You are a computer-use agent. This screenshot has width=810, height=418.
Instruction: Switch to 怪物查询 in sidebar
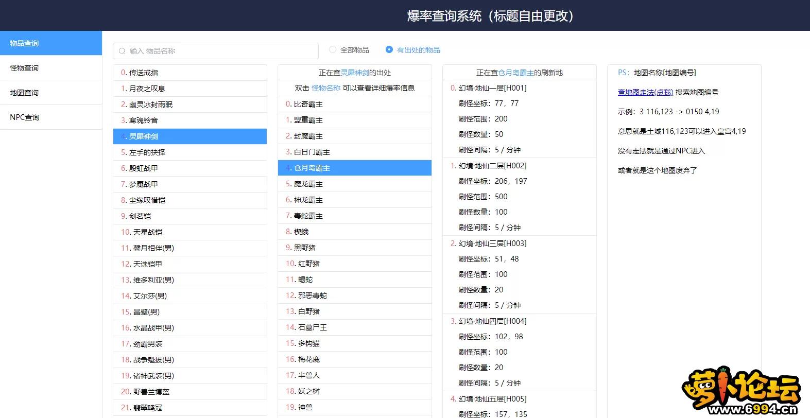point(51,68)
